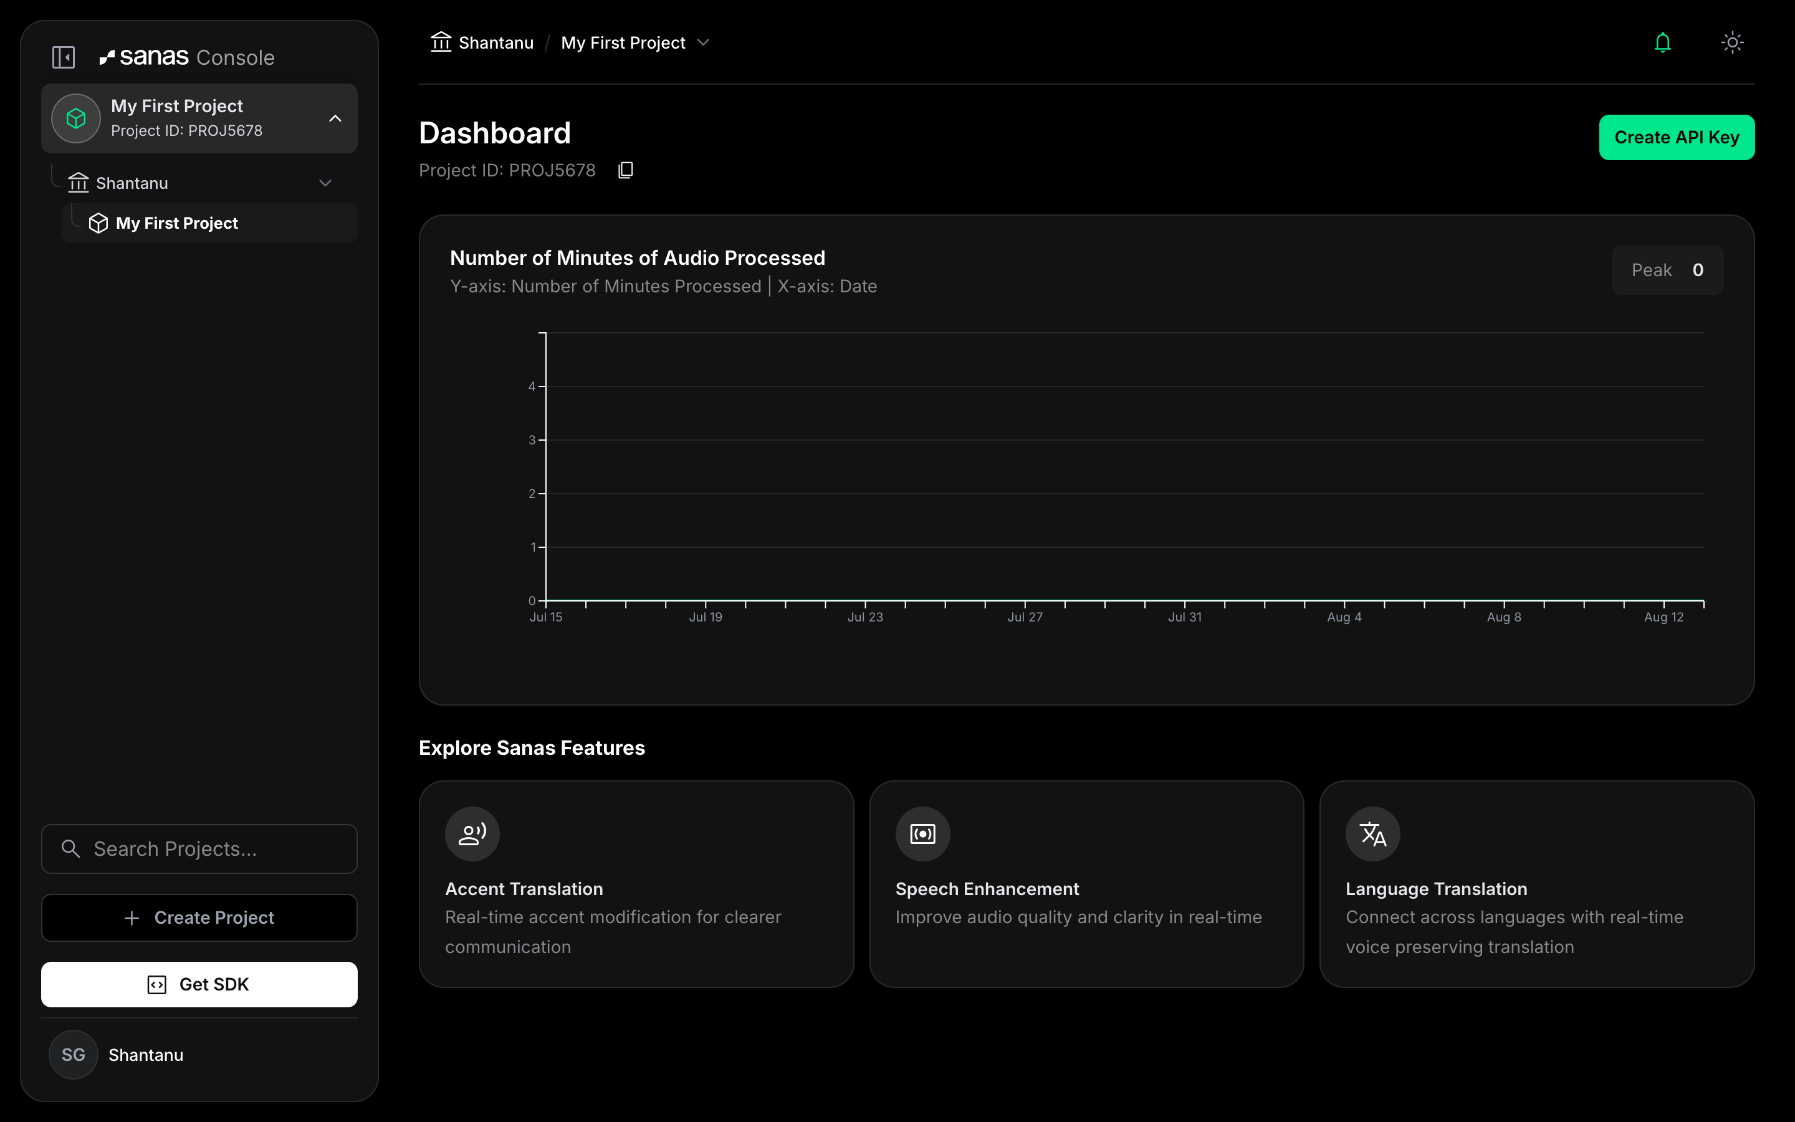Click the Sanas Console logo
The height and width of the screenshot is (1122, 1795).
[187, 57]
